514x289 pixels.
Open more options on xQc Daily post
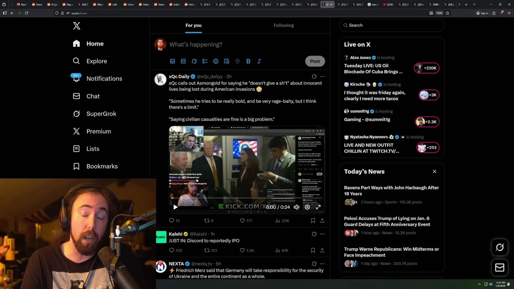322,77
